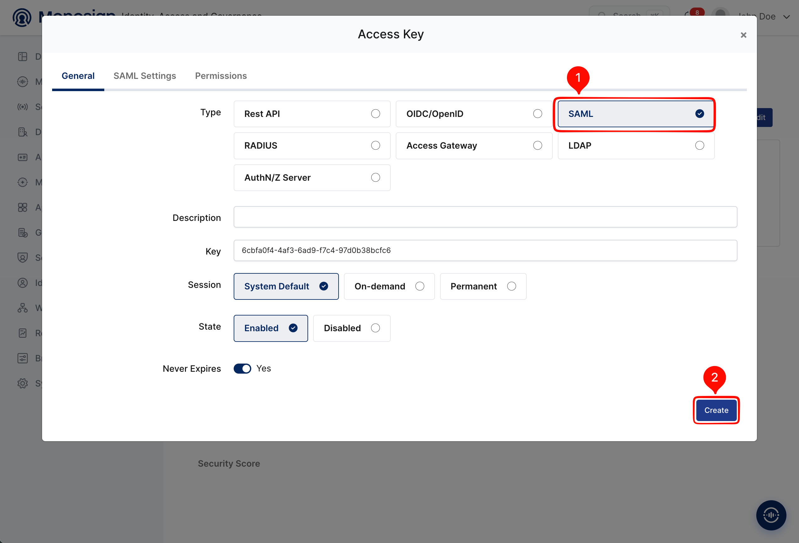
Task: Open the Reports chart icon in sidebar
Action: pyautogui.click(x=23, y=333)
